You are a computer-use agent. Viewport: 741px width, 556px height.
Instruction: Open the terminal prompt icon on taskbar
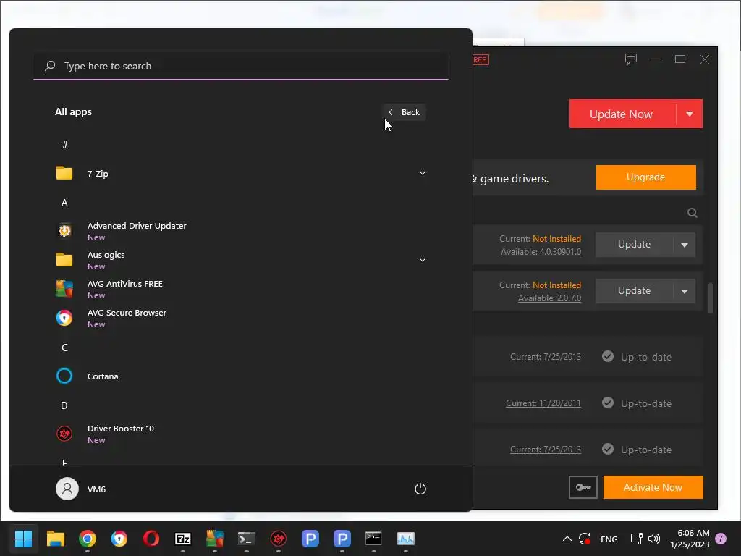point(247,539)
